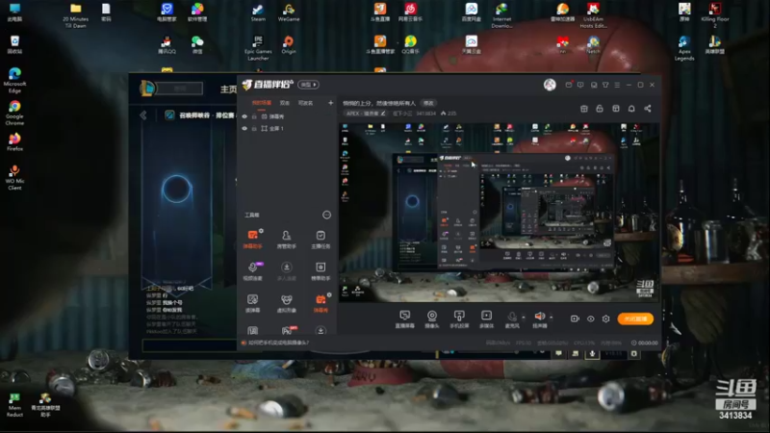Open Mem Reduct desktop icon

coord(14,405)
